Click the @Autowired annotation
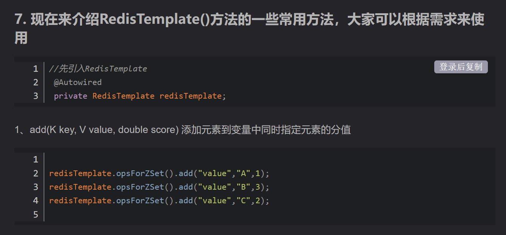Screen dimensions: 506x235 [x=78, y=82]
